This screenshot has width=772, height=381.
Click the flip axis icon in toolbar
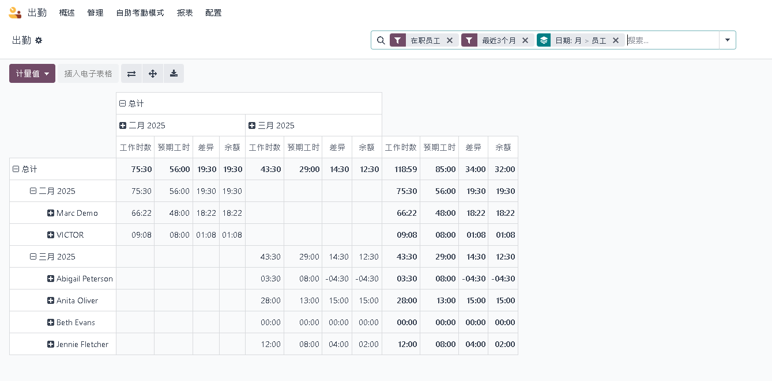[131, 74]
